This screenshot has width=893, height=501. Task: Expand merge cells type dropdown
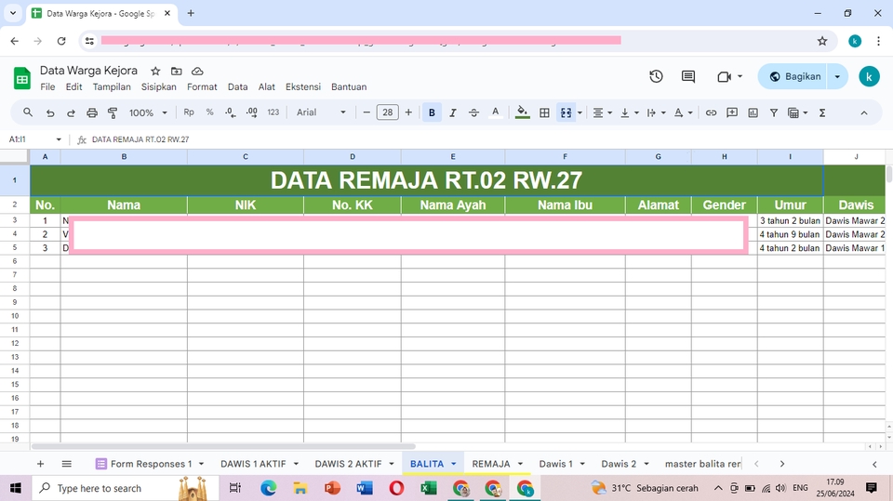tap(580, 112)
